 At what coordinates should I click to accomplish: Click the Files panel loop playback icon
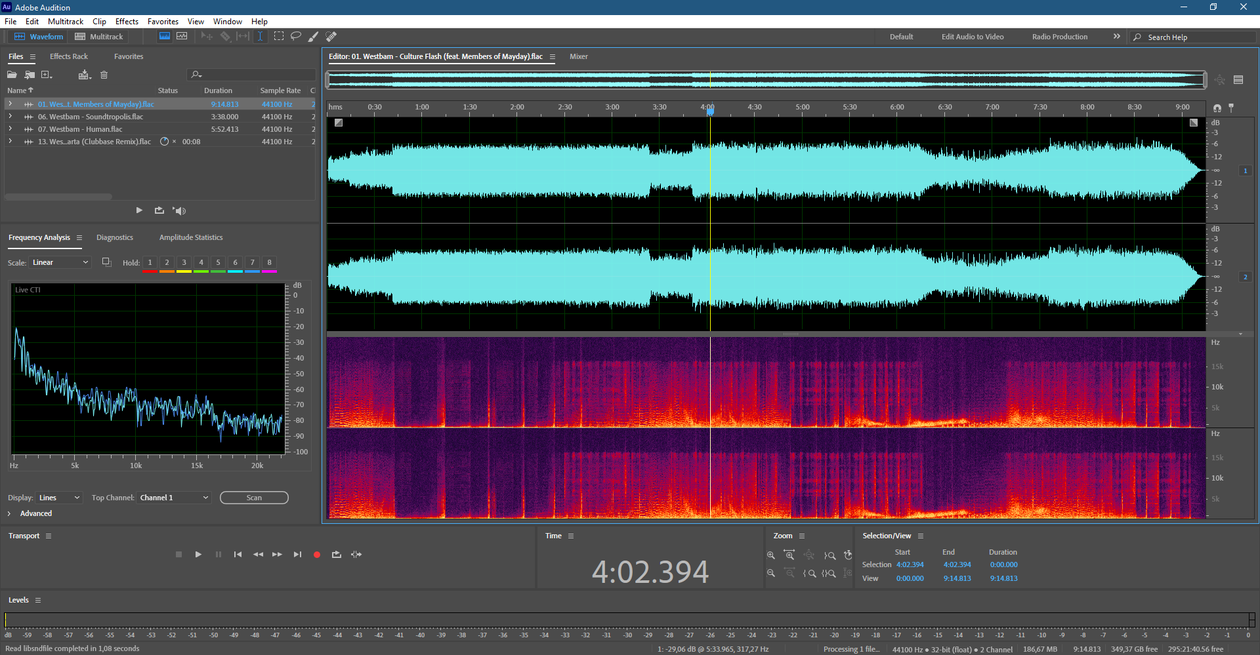(x=159, y=210)
